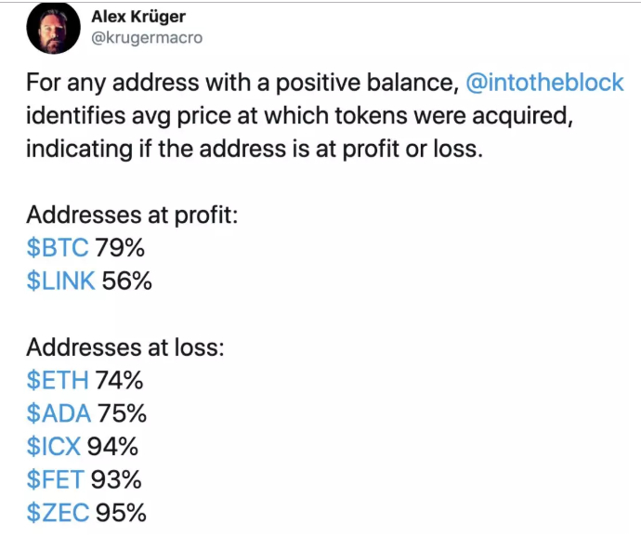Click the 94% value beside $ICX
Image resolution: width=641 pixels, height=536 pixels.
(112, 446)
